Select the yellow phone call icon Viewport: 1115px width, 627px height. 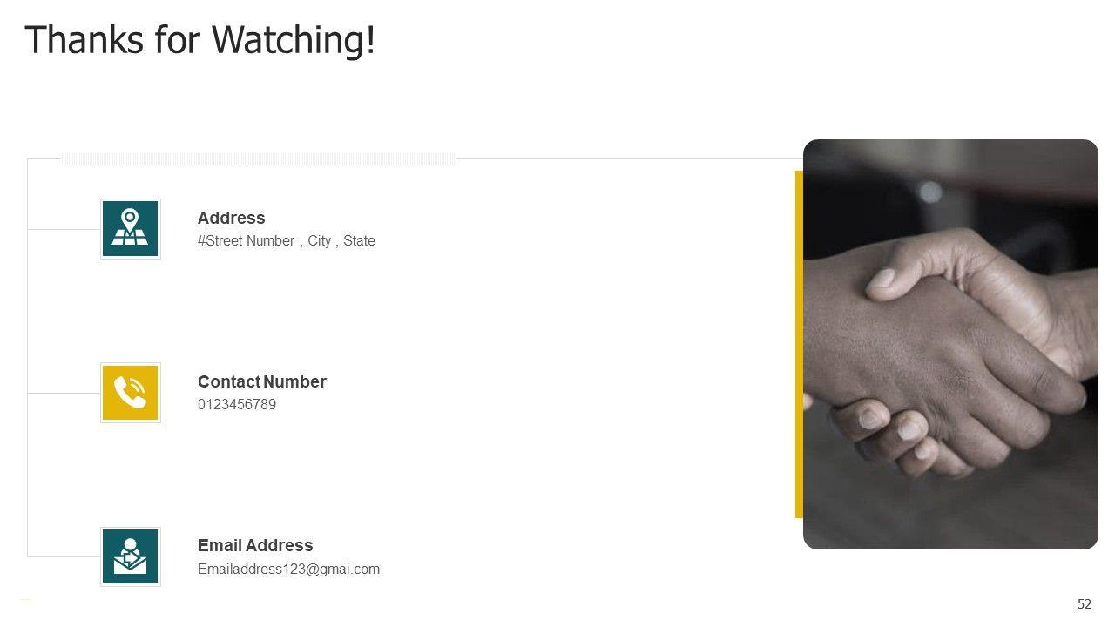(131, 393)
